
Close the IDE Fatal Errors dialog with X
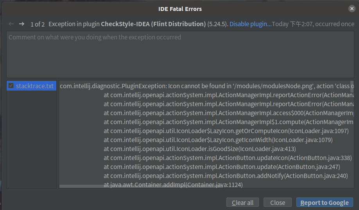coord(352,9)
